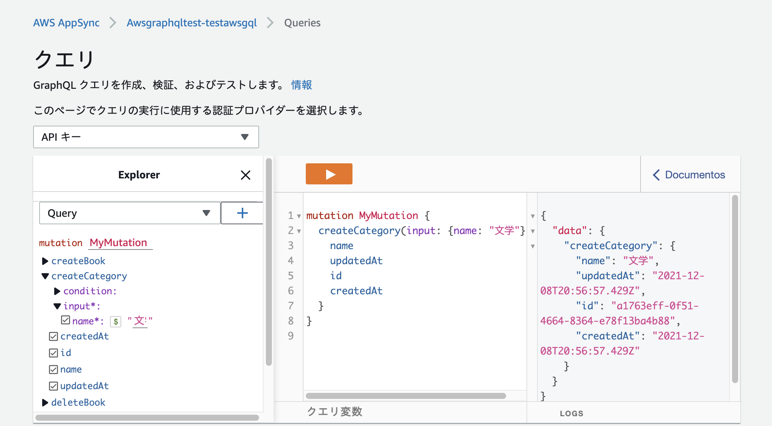Click the Queries breadcrumb text
Viewport: 772px width, 426px height.
(302, 23)
